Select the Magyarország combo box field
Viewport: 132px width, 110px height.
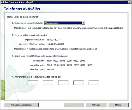pyautogui.click(x=65, y=23)
